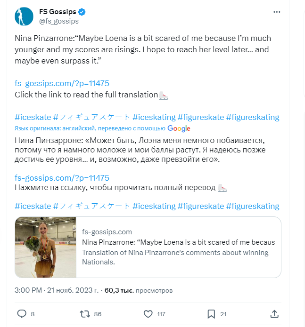Open the reply comment icon
Image resolution: width=305 pixels, height=327 pixels.
[x=22, y=314]
